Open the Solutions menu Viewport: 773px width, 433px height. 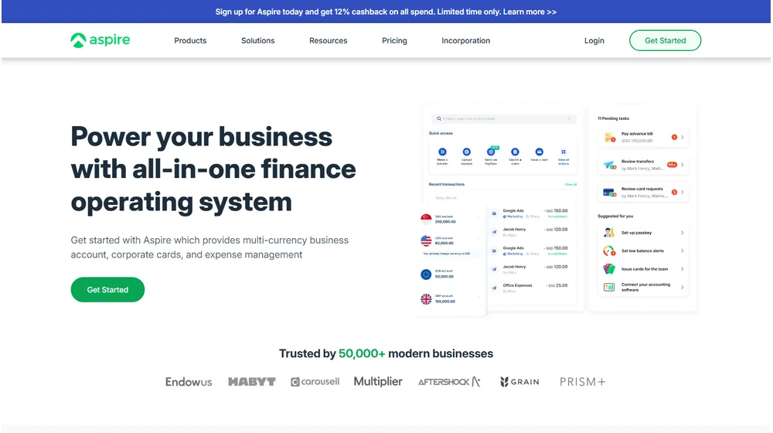[x=258, y=40]
